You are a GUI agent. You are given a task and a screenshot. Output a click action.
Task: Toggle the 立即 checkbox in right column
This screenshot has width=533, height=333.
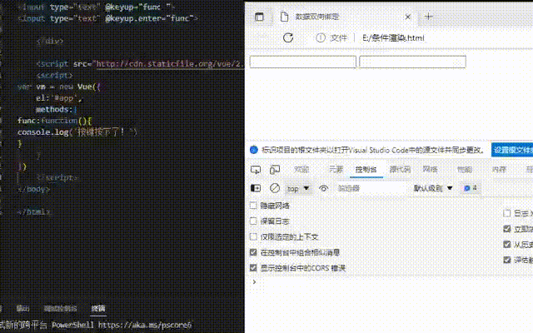point(507,229)
